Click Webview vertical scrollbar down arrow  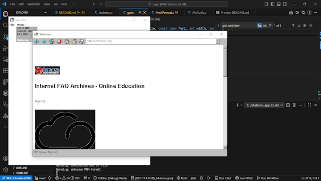click(225, 147)
